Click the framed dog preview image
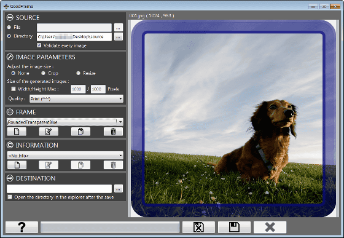The image size is (344, 238). tap(233, 119)
